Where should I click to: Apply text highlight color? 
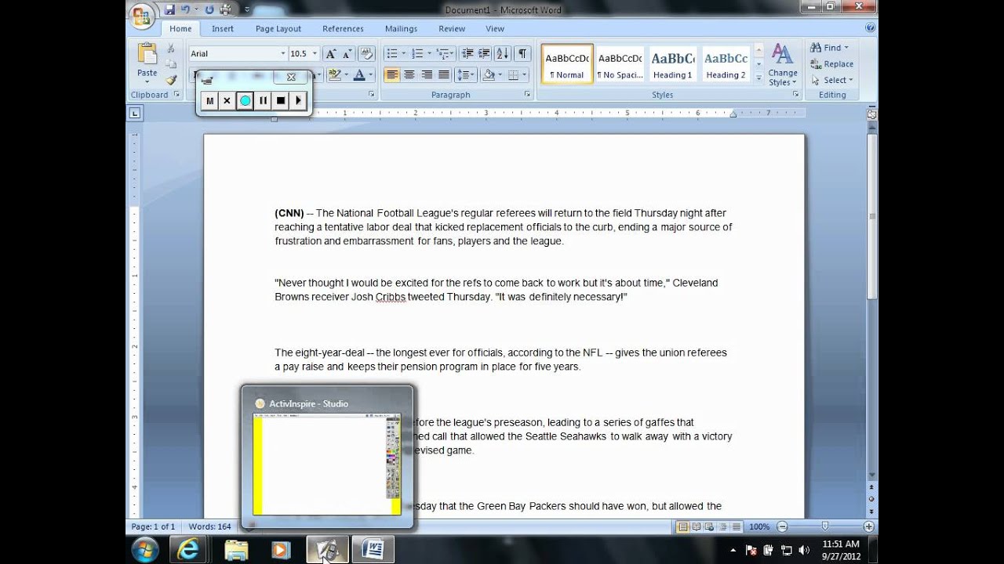[335, 75]
